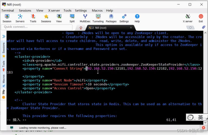
Task: Open the Tools menu
Action: 67,11
